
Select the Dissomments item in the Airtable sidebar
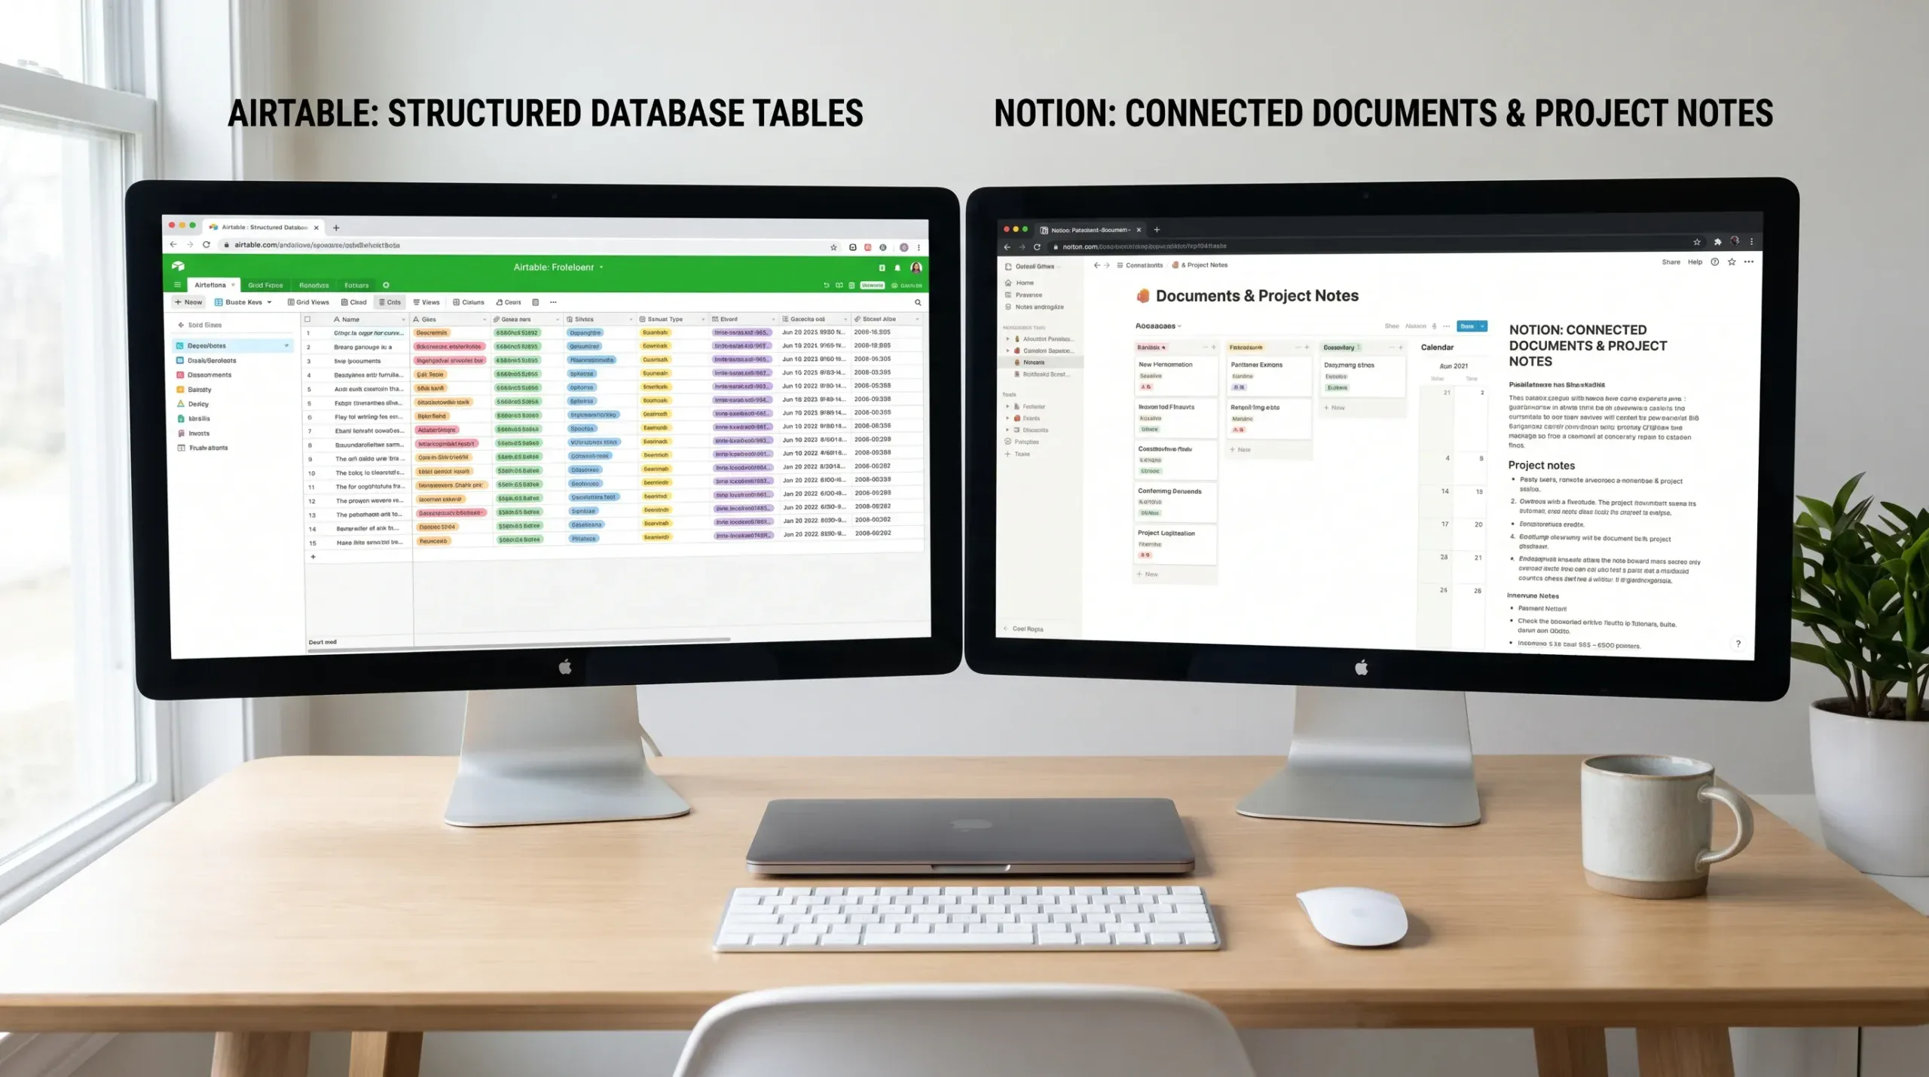(x=204, y=375)
